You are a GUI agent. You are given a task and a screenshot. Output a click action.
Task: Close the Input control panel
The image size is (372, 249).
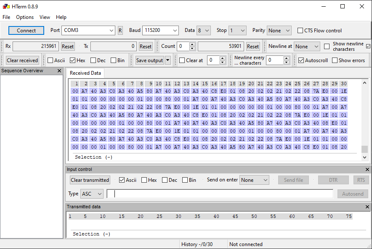[x=367, y=170]
